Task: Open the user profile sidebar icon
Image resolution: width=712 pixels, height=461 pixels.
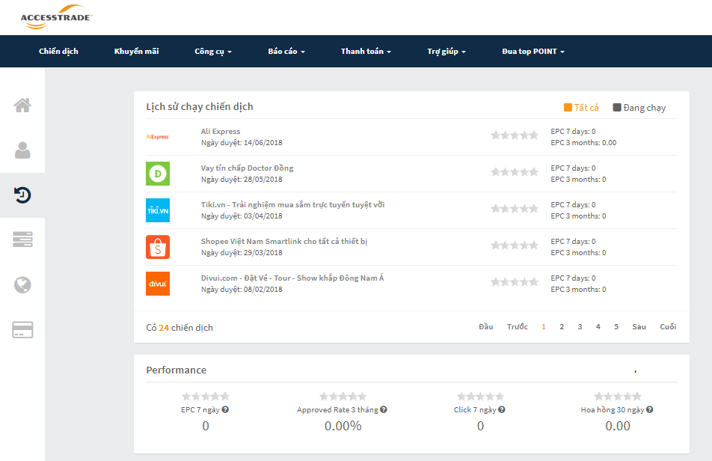Action: point(22,150)
